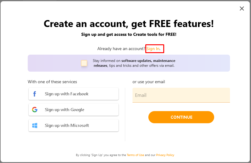251x163 pixels.
Task: Click the 'Sign up and get access' subheading
Action: point(129,34)
